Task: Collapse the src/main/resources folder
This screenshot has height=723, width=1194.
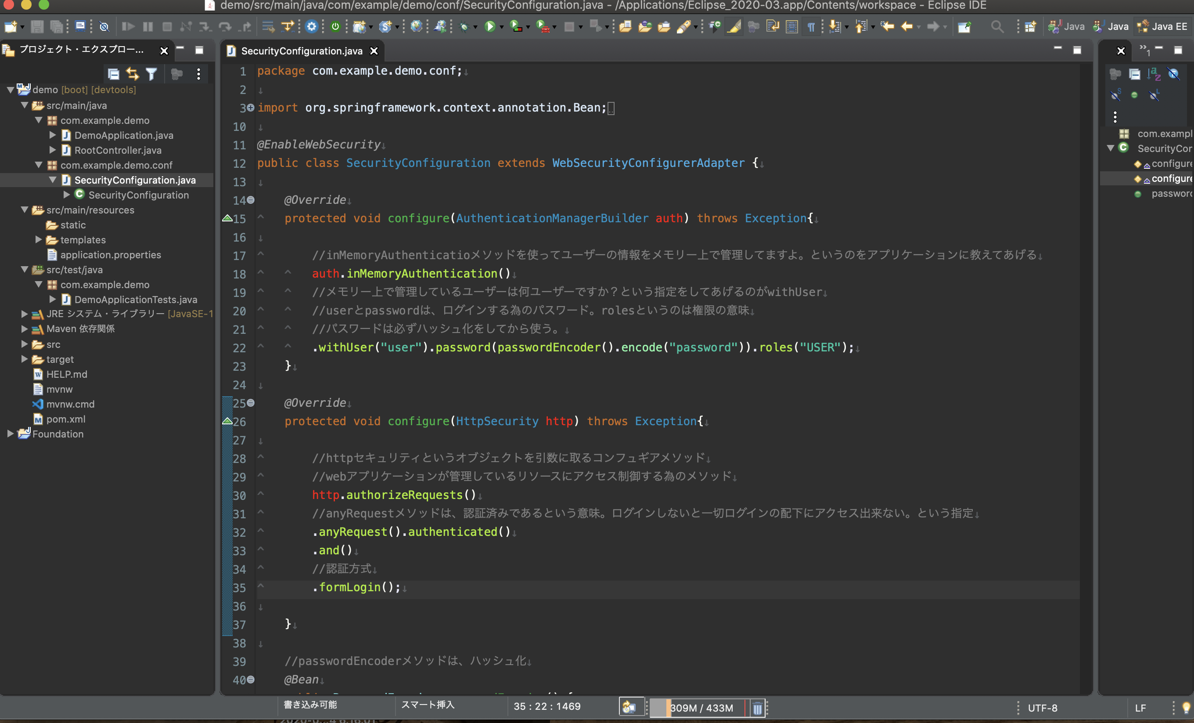Action: [24, 210]
